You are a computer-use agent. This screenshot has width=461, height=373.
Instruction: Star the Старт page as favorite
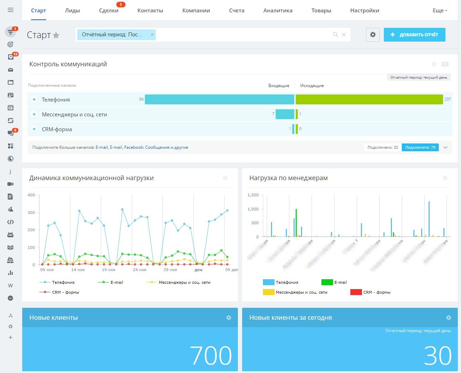pyautogui.click(x=56, y=35)
